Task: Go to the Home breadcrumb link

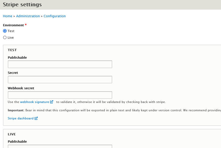Action: pos(8,16)
